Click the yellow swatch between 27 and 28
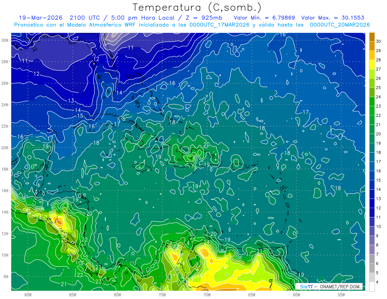The height and width of the screenshot is (299, 387). coord(372,65)
